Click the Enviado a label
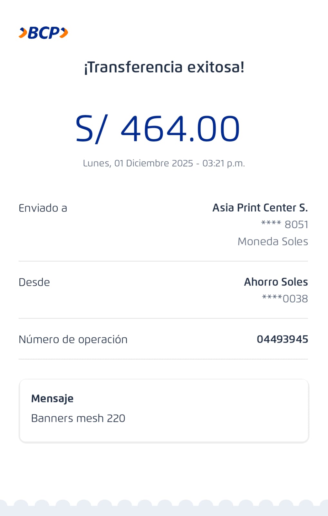 point(43,208)
